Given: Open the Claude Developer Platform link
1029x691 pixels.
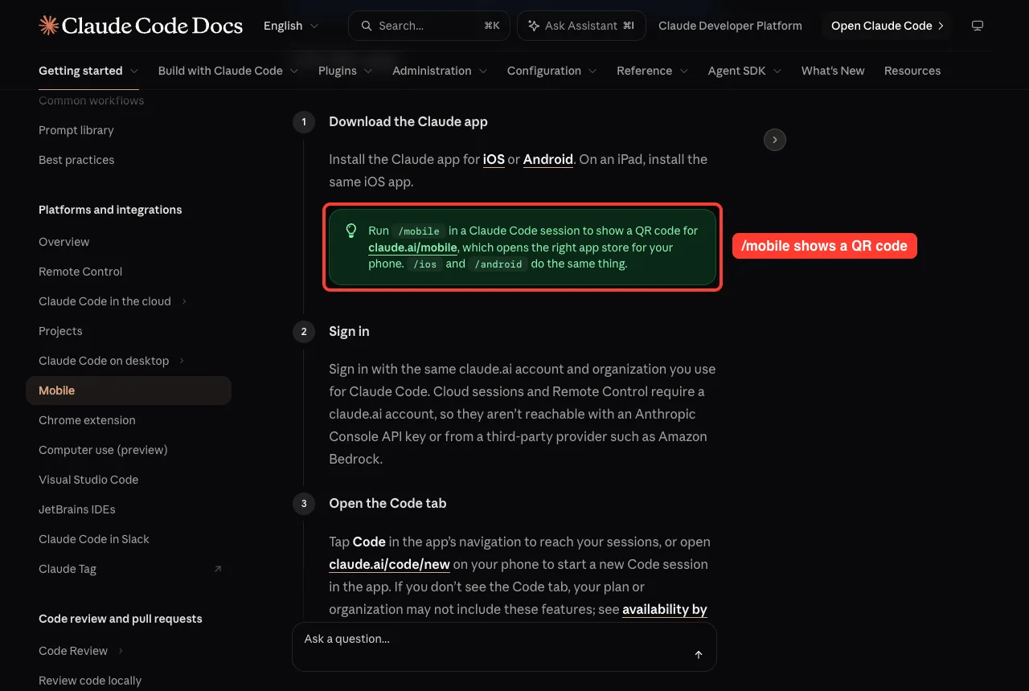Looking at the screenshot, I should click(730, 26).
